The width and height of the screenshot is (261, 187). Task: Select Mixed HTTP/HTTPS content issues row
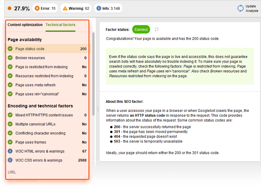coord(45,115)
